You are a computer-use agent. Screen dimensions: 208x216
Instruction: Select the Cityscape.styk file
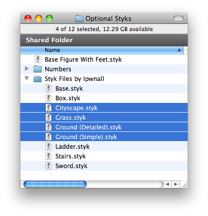pos(104,108)
